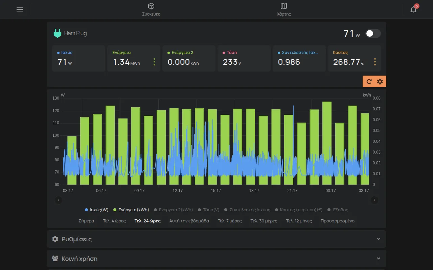Screen dimensions: 433x270
Task: Click the Ham Plug device title
Action: 75,33
